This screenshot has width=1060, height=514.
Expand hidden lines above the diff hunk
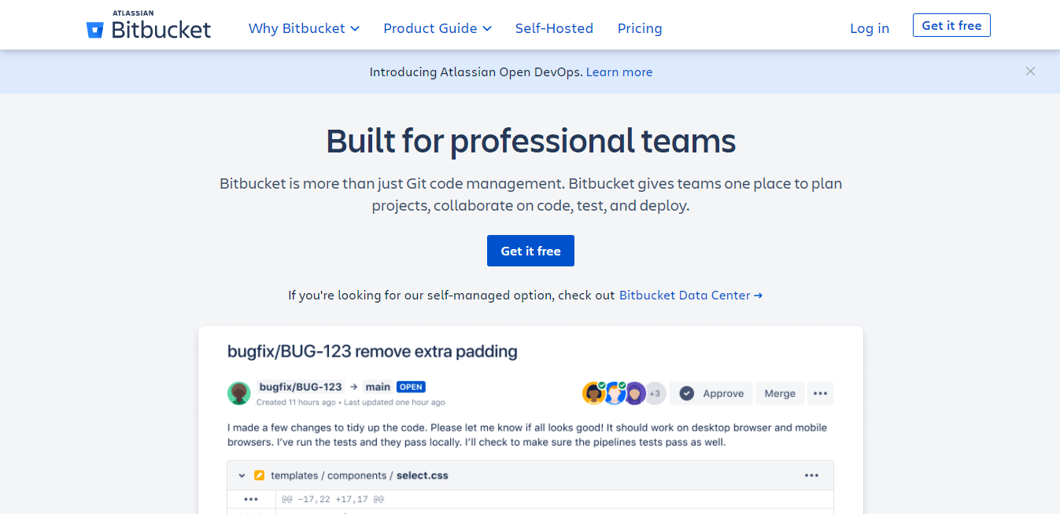(251, 499)
